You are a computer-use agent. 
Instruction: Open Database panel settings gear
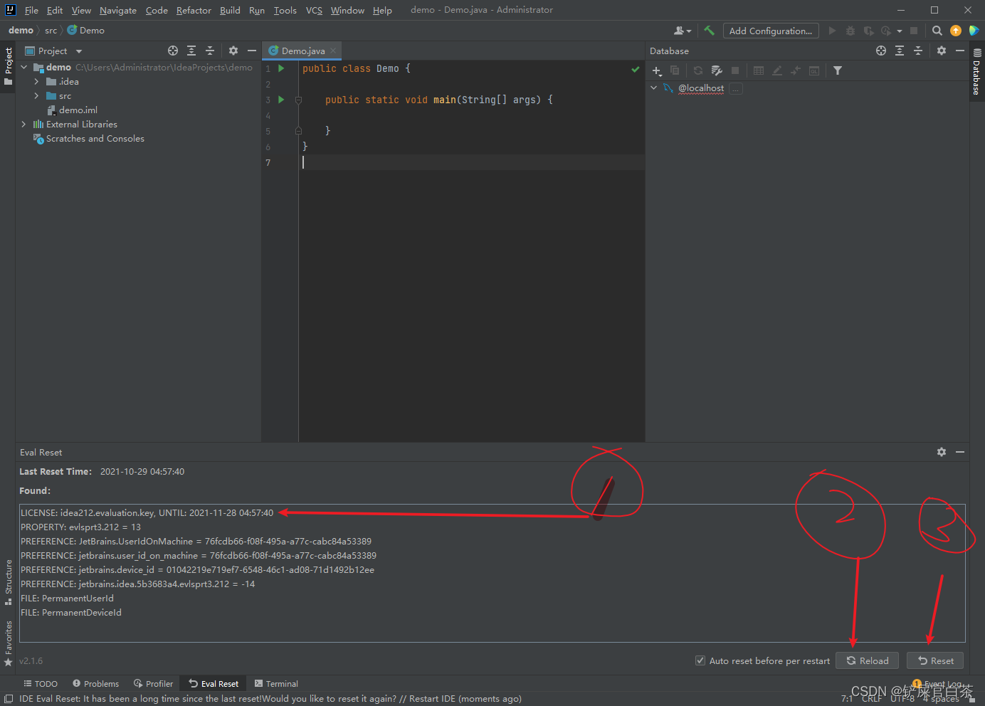pos(942,51)
